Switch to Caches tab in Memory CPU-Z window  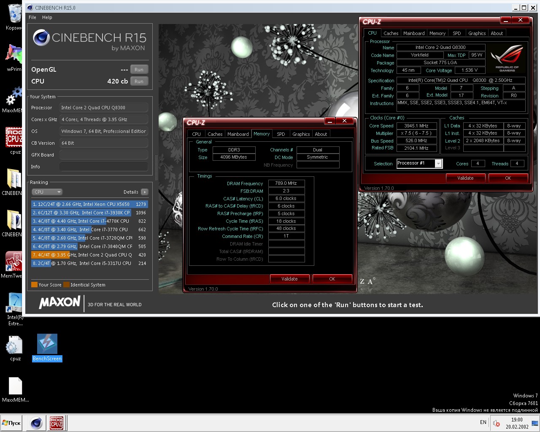point(215,134)
